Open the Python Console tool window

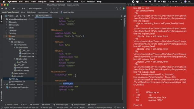(78, 105)
